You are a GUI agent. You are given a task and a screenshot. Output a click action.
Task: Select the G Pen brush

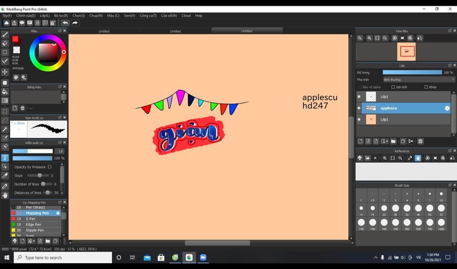36,219
